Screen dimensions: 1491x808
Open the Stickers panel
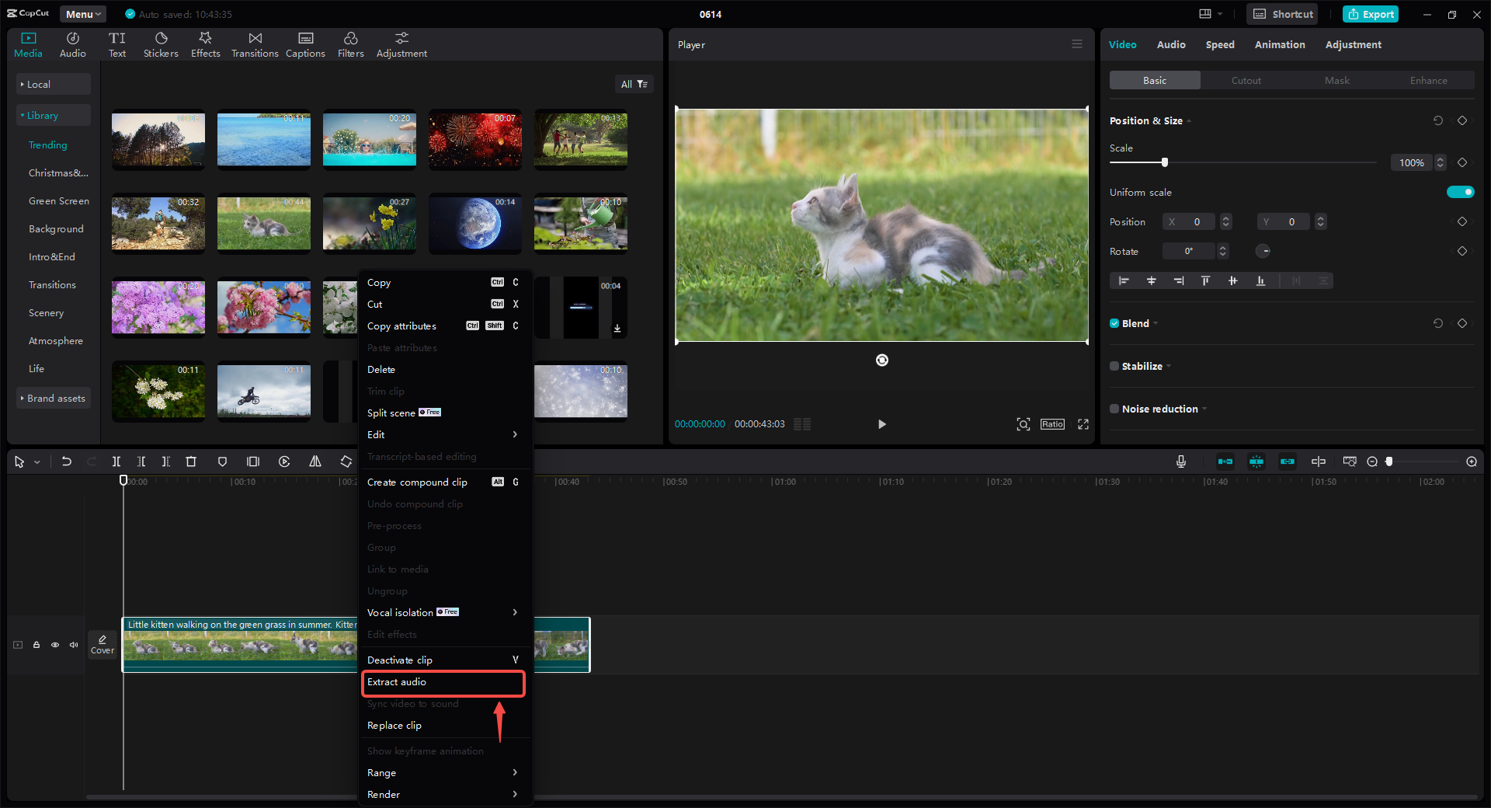point(161,44)
